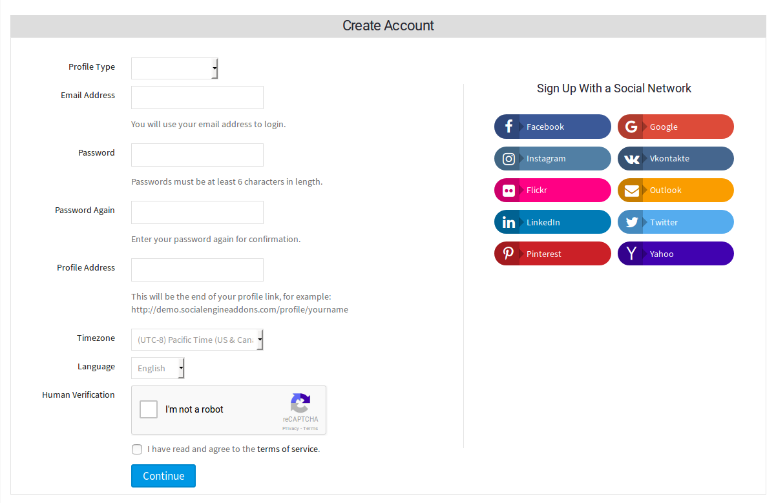Click the example profile URL text
The height and width of the screenshot is (503, 776).
240,309
